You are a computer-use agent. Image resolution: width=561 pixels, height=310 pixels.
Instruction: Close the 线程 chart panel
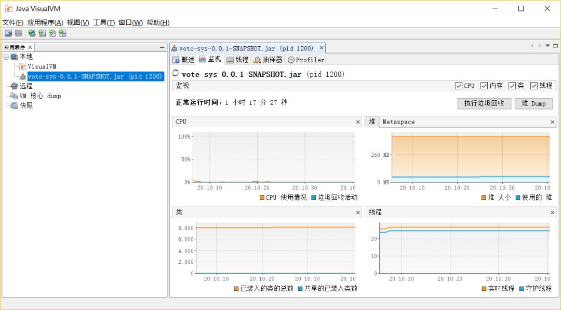click(552, 212)
